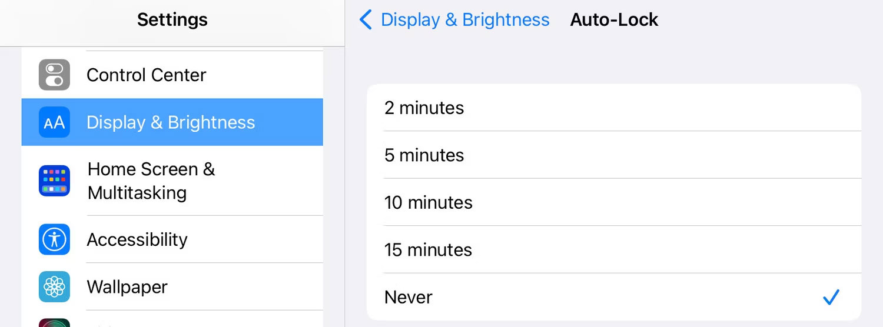Open Home Screen & Multitasking settings
883x327 pixels.
[x=172, y=181]
